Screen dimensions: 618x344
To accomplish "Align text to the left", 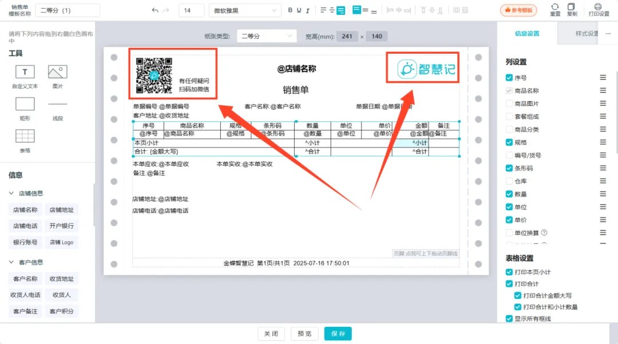I will pyautogui.click(x=323, y=10).
